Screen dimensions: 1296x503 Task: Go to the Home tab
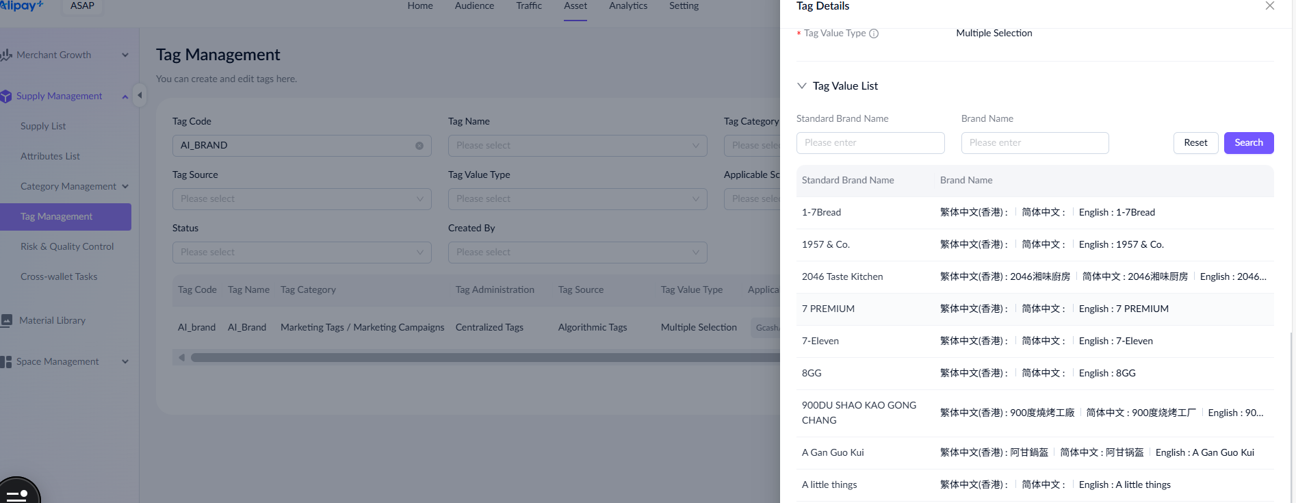pyautogui.click(x=420, y=6)
